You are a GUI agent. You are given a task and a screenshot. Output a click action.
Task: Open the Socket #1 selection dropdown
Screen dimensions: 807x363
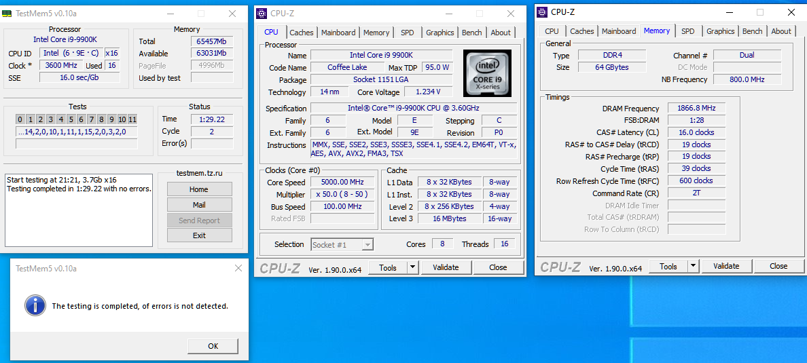(342, 245)
